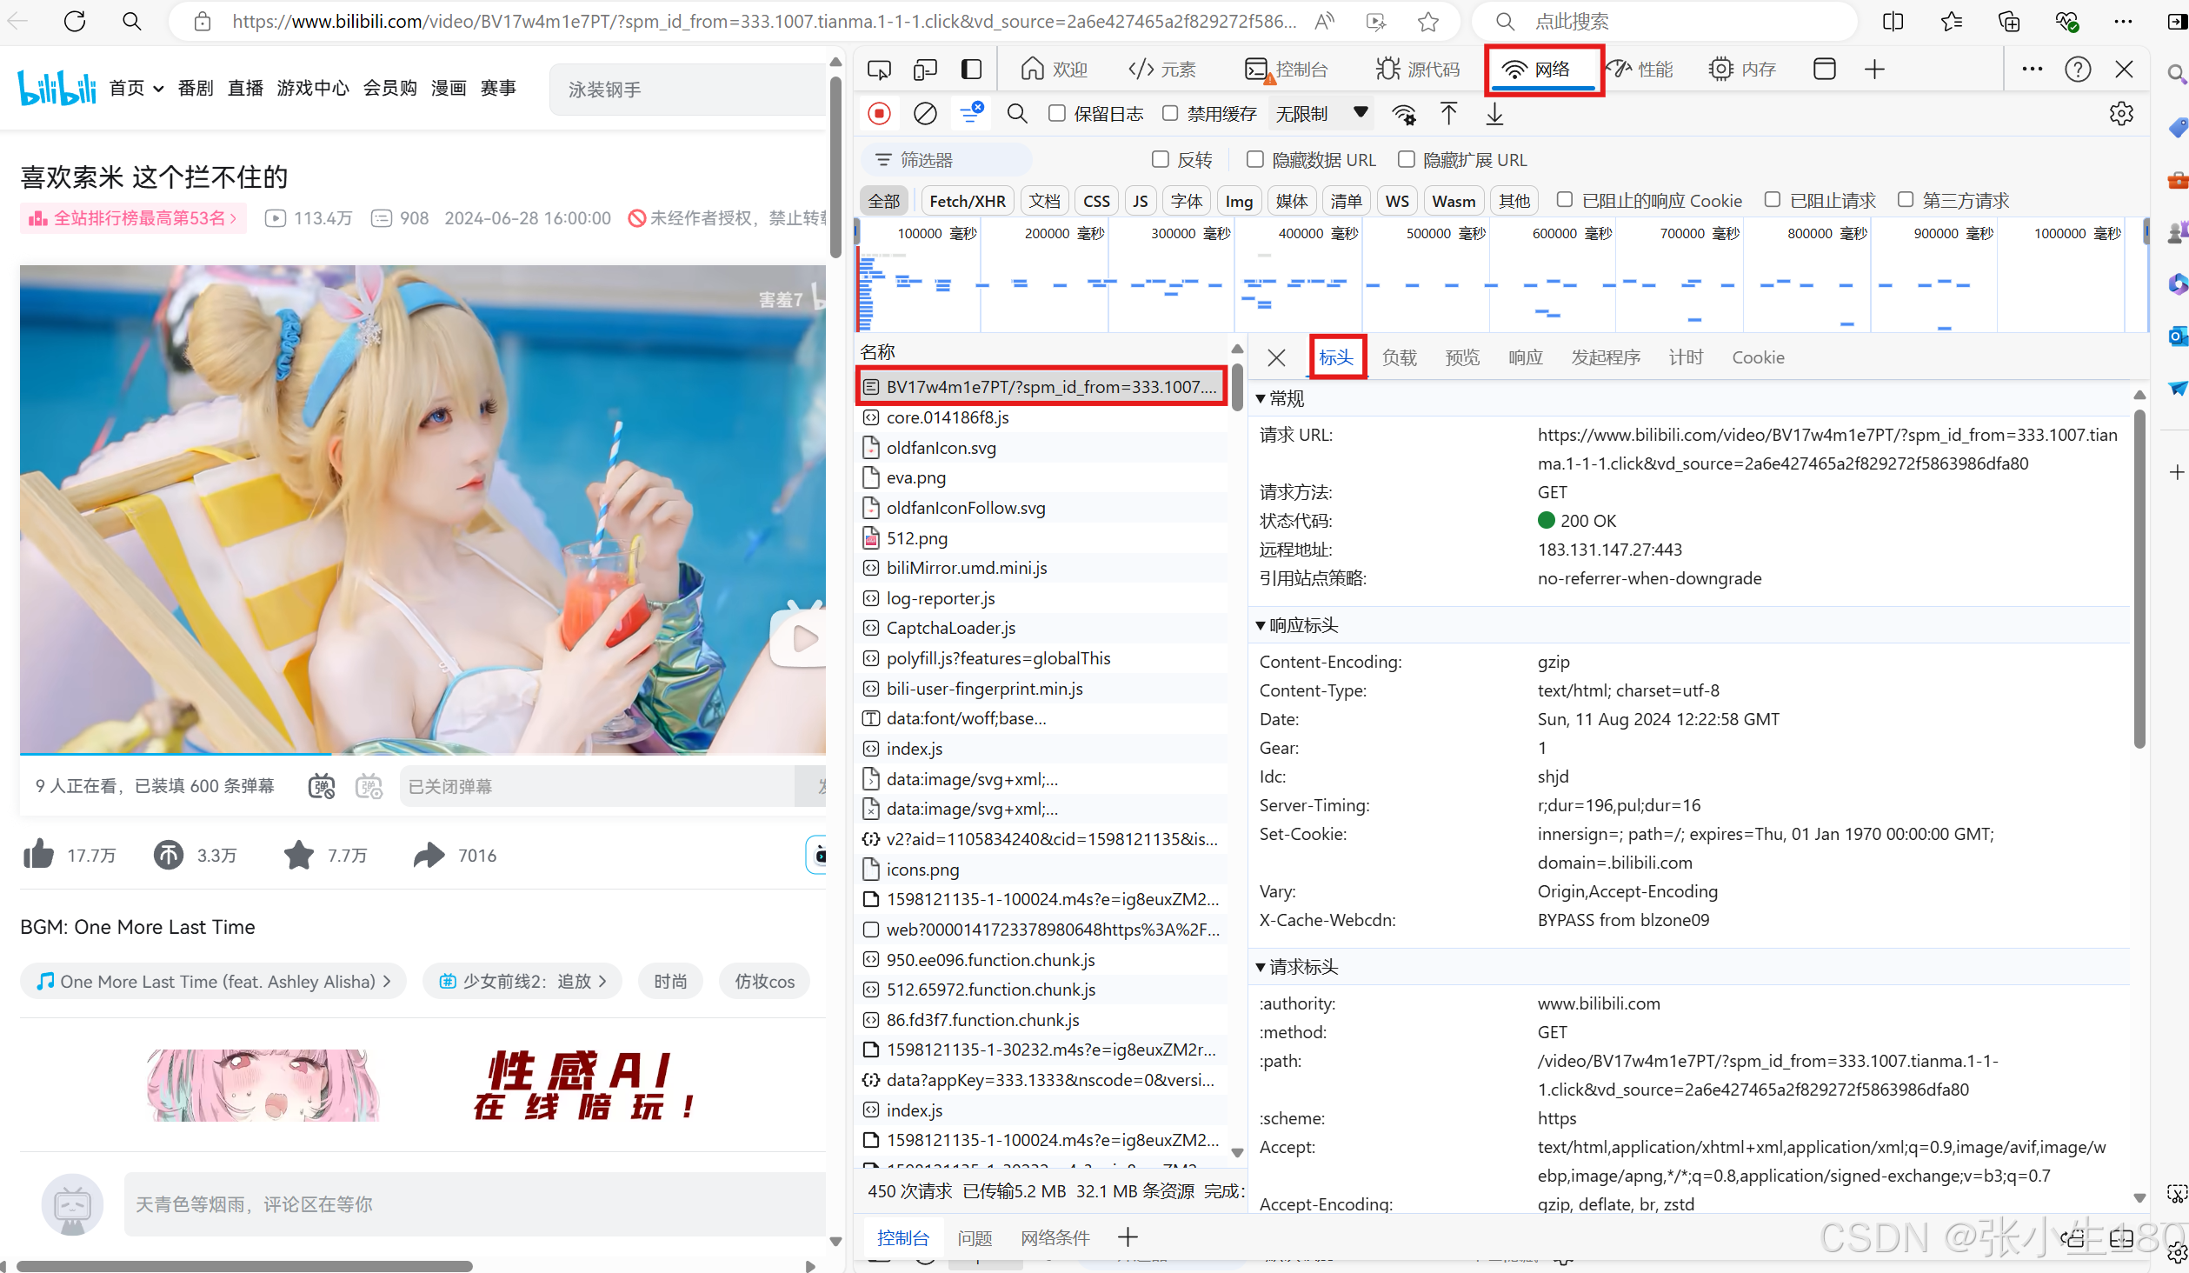
Task: Expand the 首页 dropdown menu
Action: click(136, 88)
